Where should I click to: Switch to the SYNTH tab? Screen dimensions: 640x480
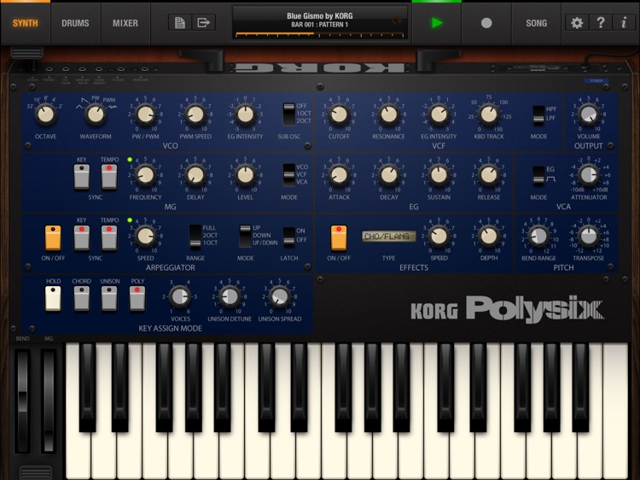(x=26, y=23)
